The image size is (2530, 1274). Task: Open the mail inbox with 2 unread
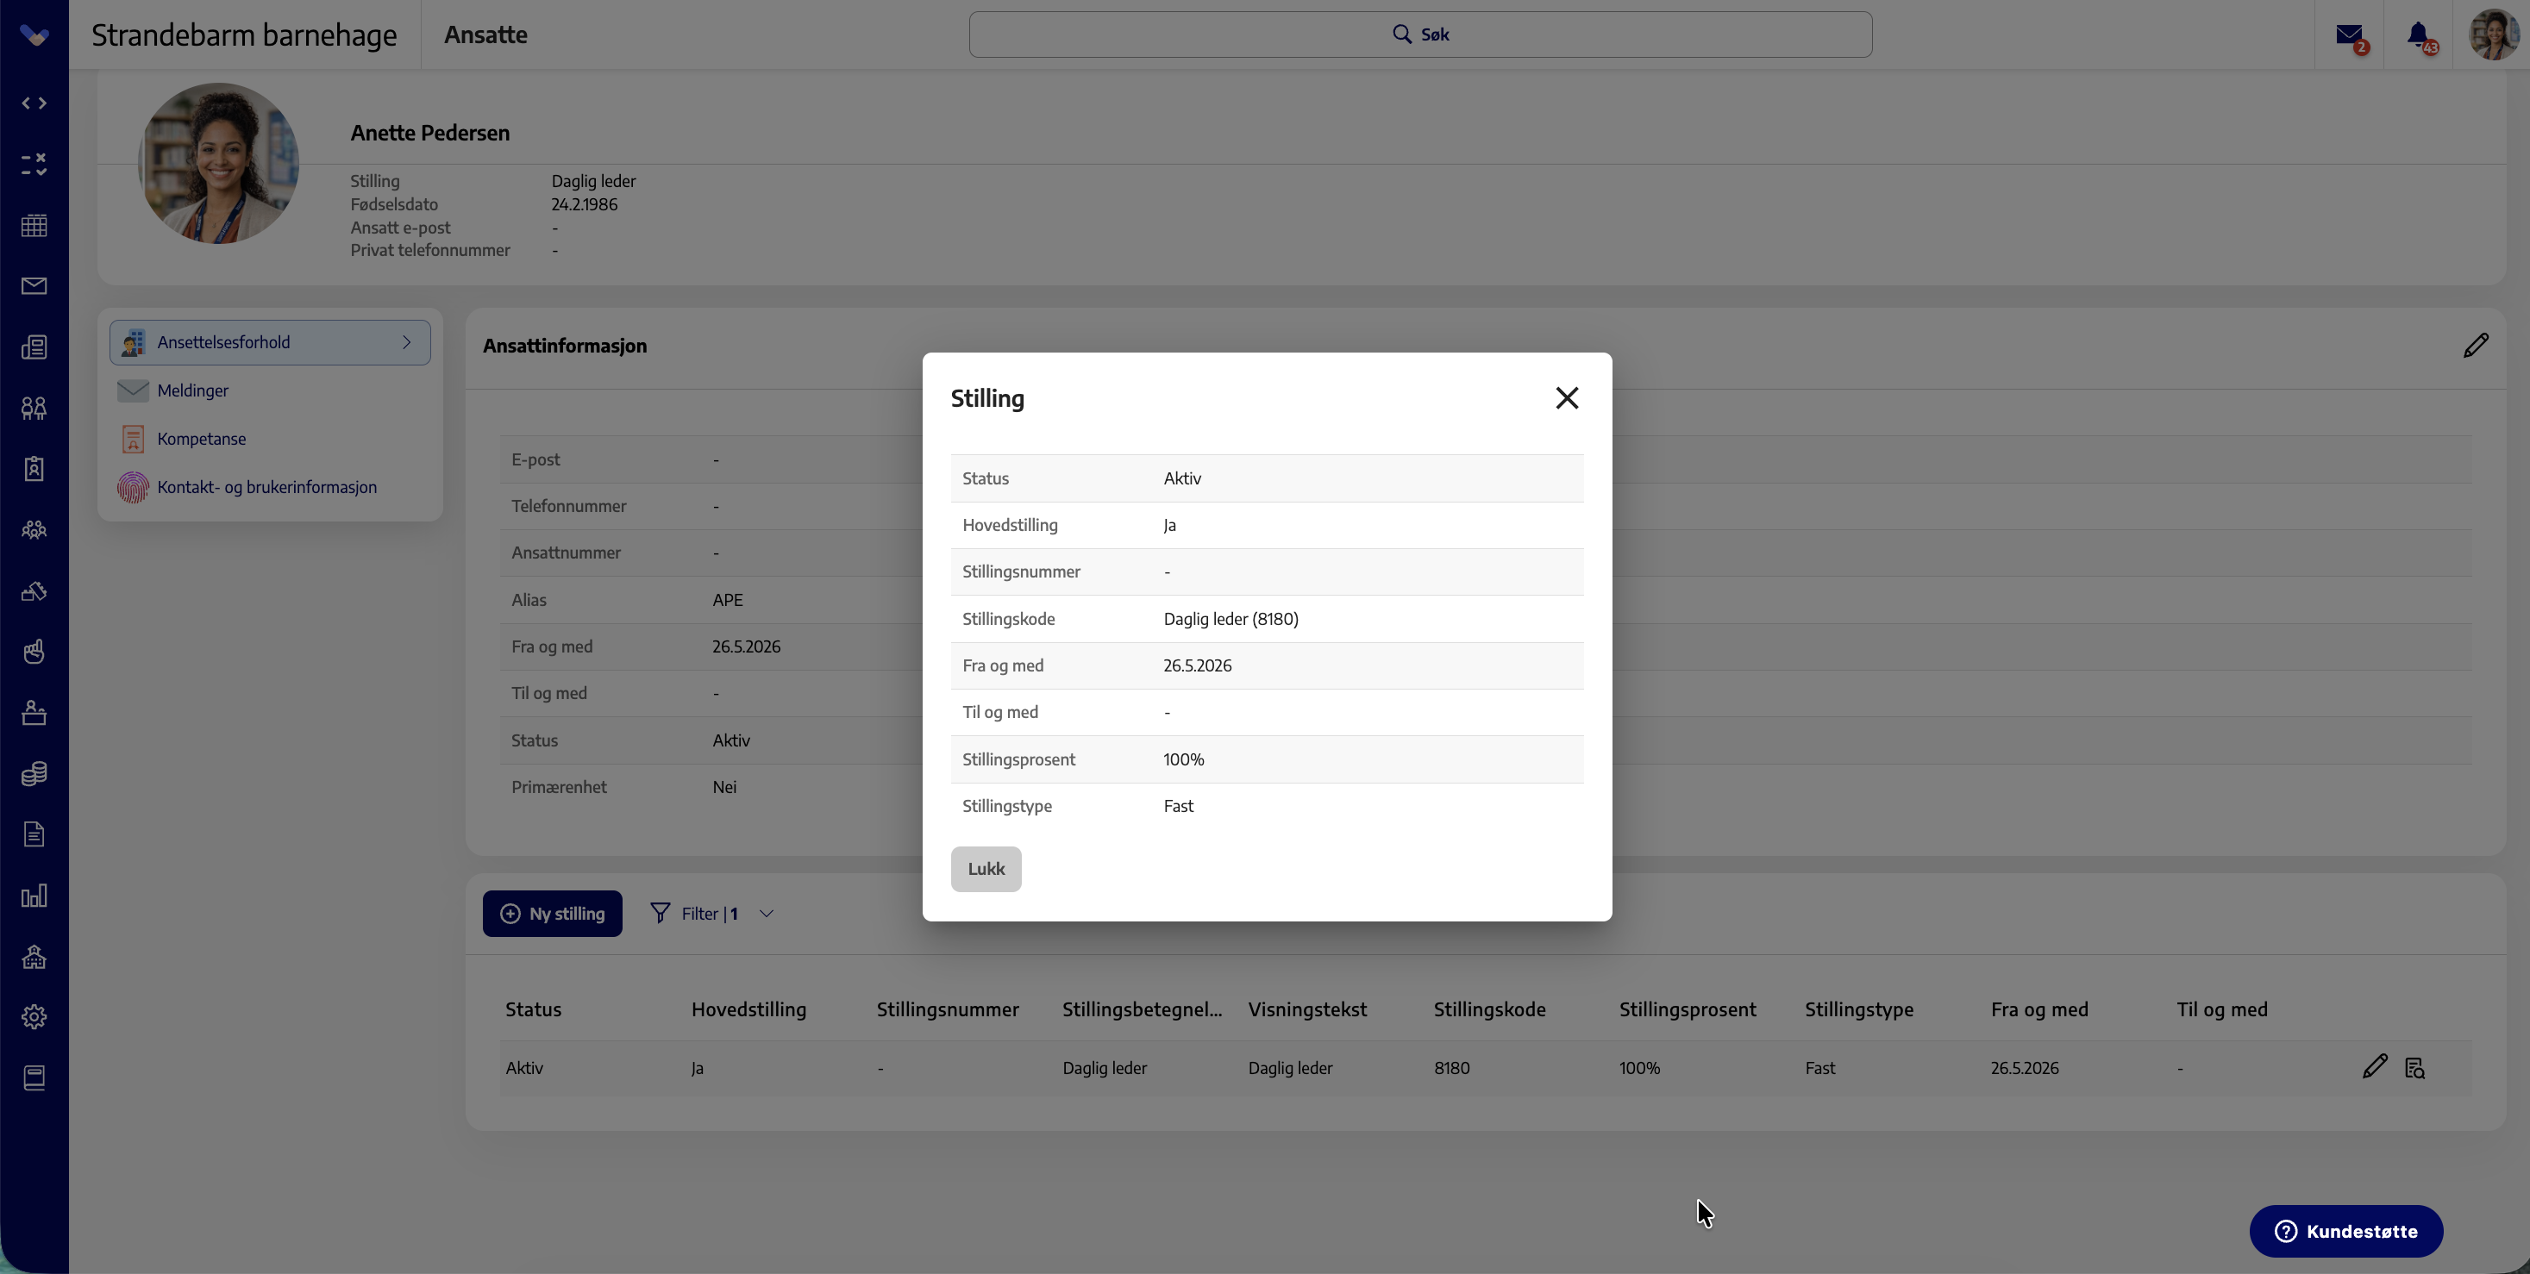[x=2351, y=36]
